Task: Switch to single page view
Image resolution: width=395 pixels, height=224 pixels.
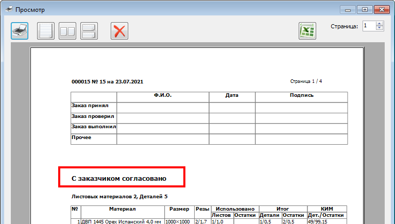Action: pos(46,31)
